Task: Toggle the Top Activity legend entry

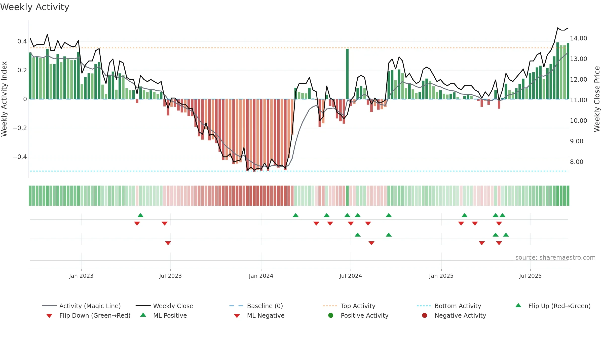Action: 349,306
